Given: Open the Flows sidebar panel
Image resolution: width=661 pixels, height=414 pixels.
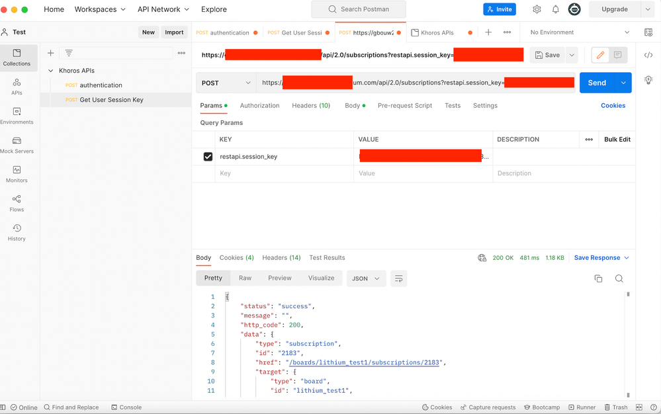Looking at the screenshot, I should tap(17, 203).
